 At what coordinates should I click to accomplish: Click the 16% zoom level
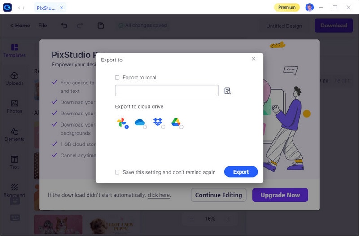pos(210,219)
